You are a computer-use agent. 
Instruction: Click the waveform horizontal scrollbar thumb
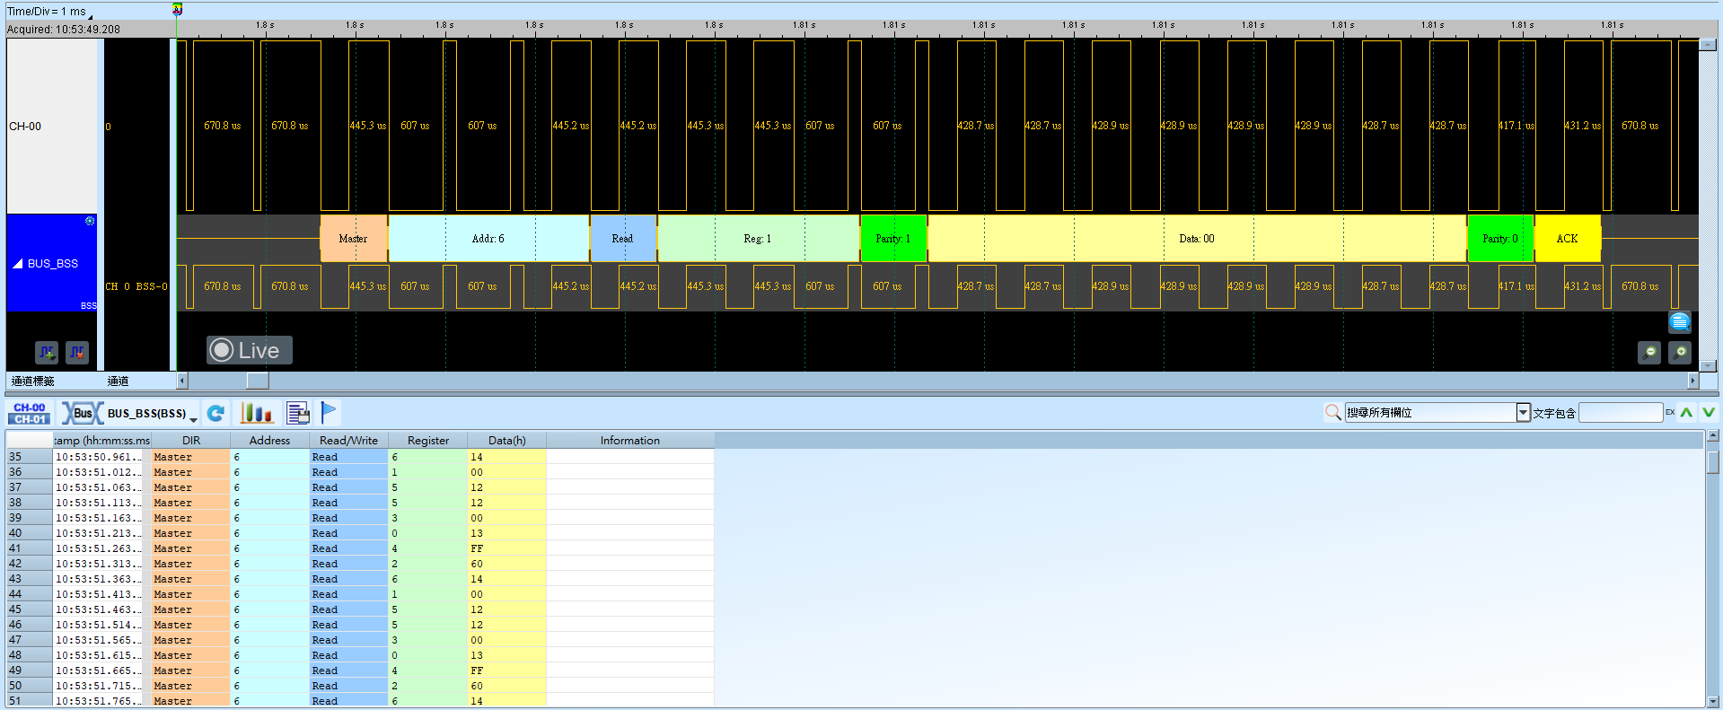click(258, 381)
